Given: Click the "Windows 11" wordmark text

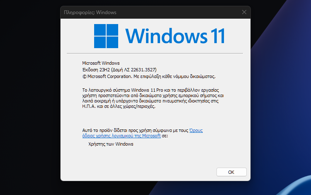Looking at the screenshot, I should [x=175, y=36].
